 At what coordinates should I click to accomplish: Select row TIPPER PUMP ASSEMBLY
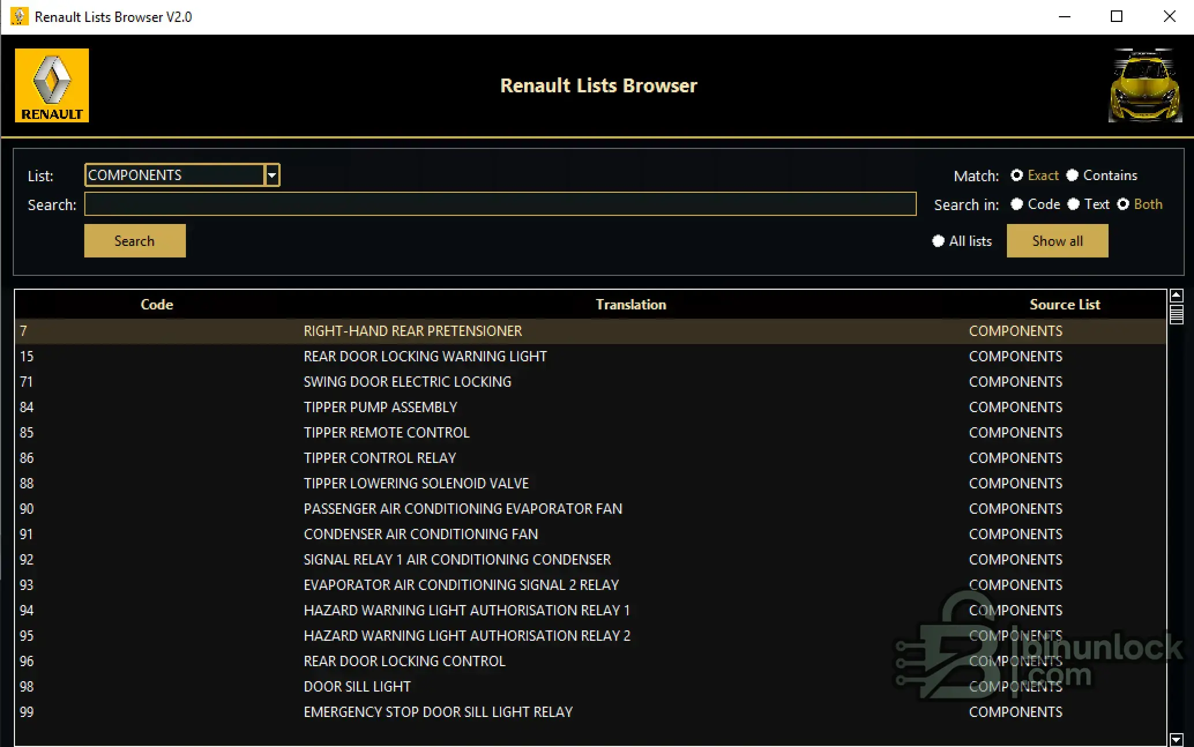(x=590, y=407)
